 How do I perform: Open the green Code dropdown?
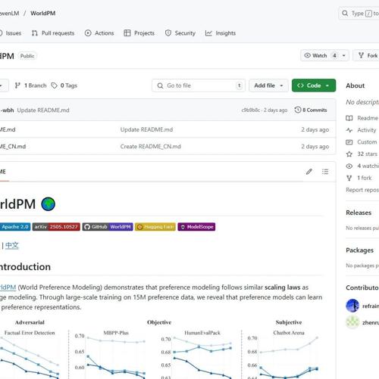314,85
